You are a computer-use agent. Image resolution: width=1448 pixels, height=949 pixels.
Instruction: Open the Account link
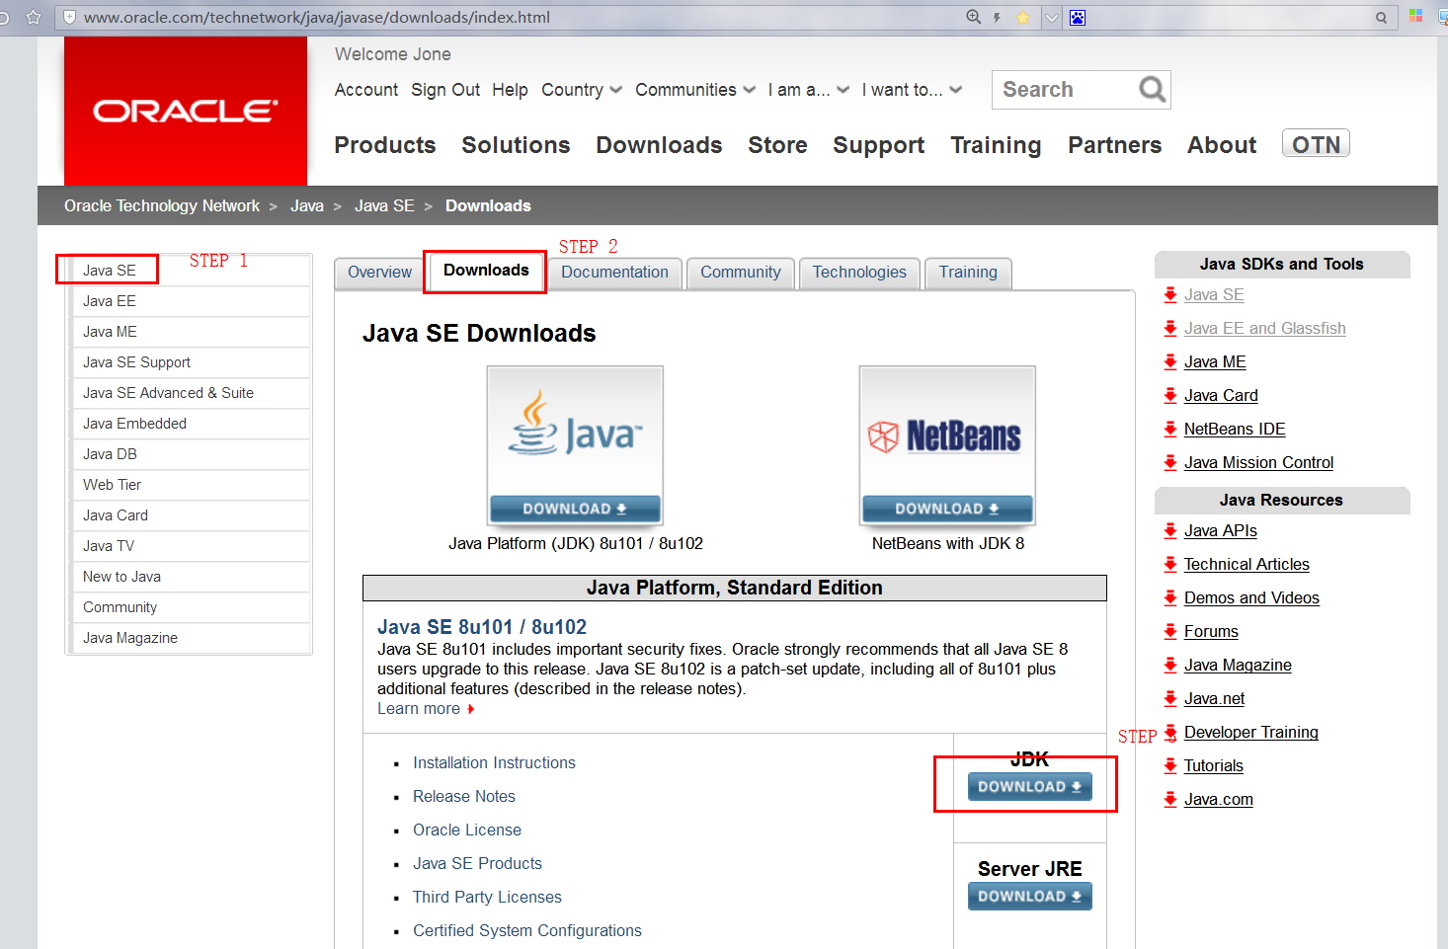click(x=366, y=90)
